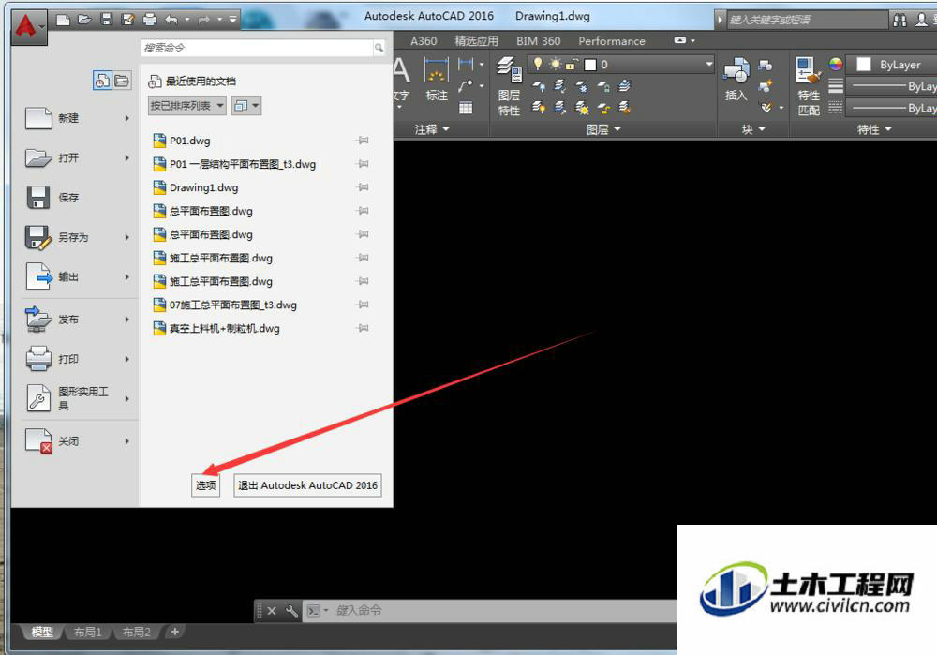This screenshot has height=655, width=937.
Task: Open the 输出 menu item
Action: [77, 276]
